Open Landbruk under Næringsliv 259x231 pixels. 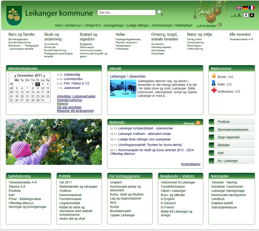point(218,199)
